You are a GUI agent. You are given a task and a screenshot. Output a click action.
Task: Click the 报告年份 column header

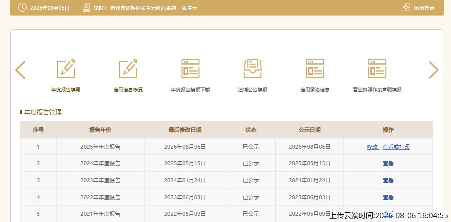(100, 130)
